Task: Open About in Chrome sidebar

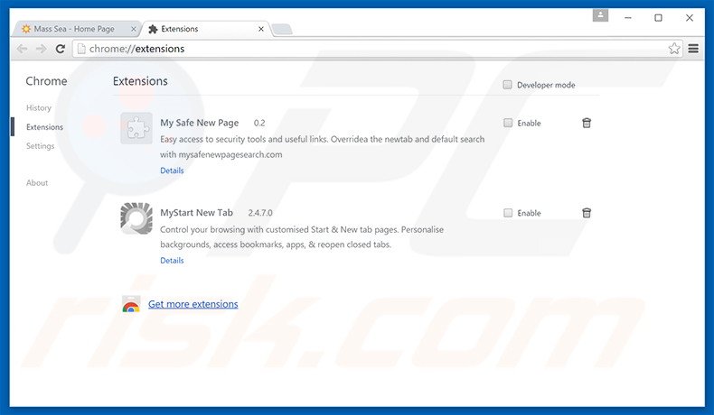Action: [37, 183]
